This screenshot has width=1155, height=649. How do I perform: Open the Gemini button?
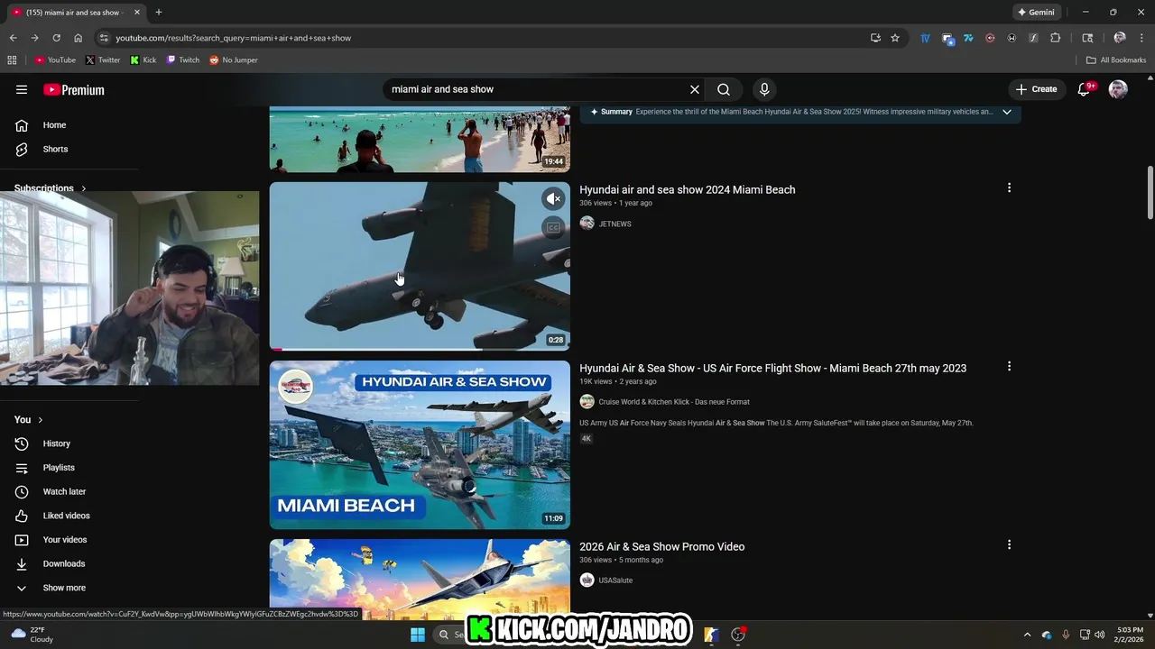coord(1036,13)
